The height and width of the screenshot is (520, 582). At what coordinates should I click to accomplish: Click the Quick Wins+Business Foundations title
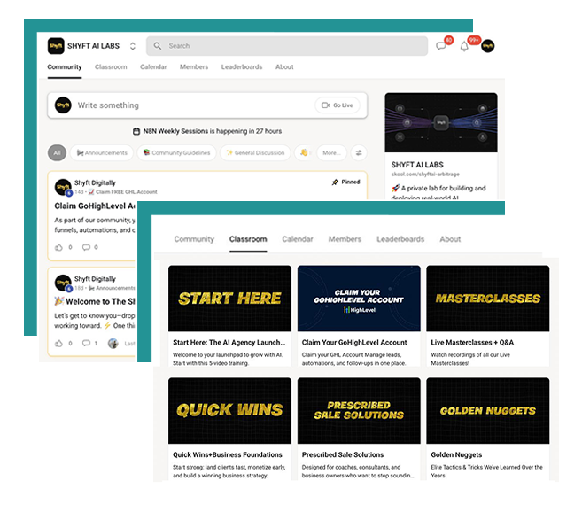[x=227, y=454]
